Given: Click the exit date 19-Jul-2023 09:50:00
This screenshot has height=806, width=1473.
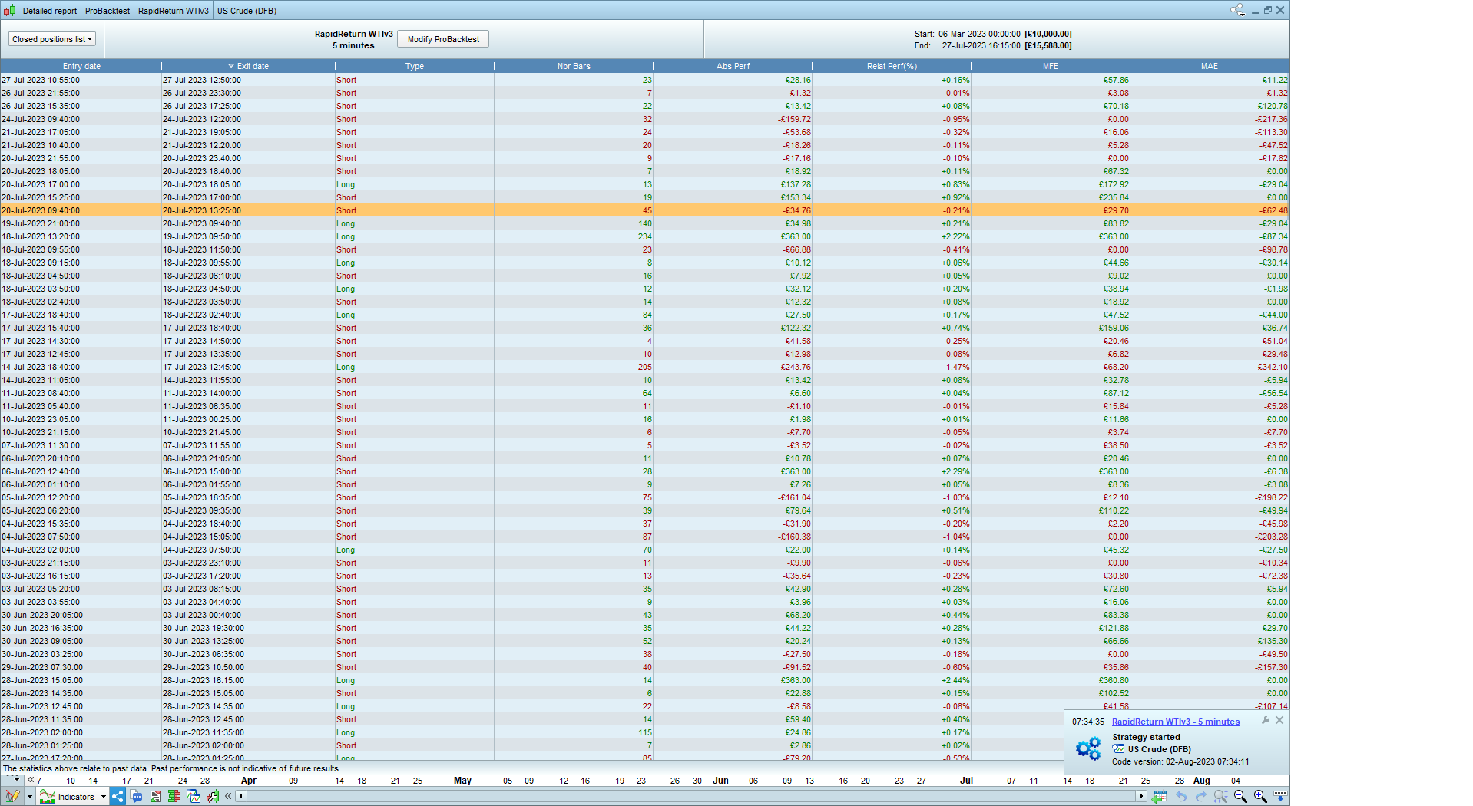Looking at the screenshot, I should point(202,236).
